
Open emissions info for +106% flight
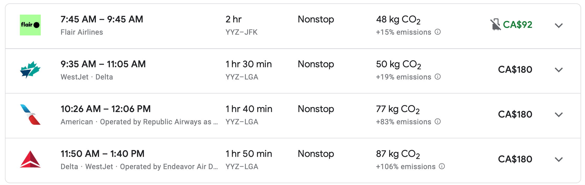click(442, 166)
